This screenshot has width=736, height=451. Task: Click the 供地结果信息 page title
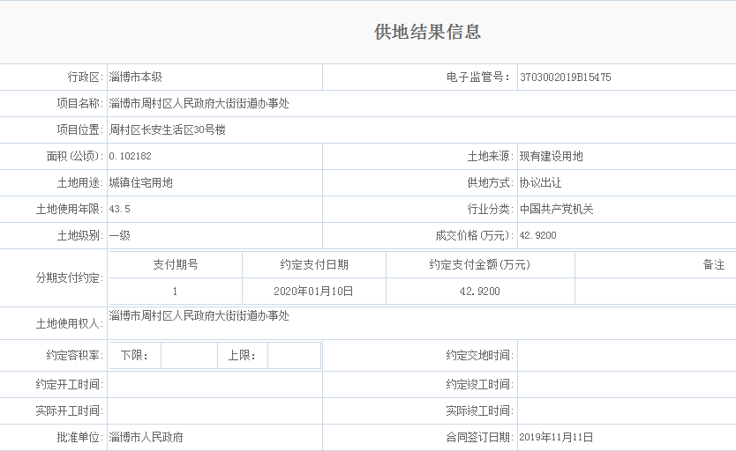[427, 33]
